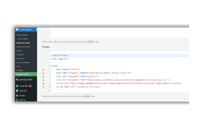This screenshot has width=202, height=129.
Task: Go to Conversion Pixels
Action: click(23, 47)
